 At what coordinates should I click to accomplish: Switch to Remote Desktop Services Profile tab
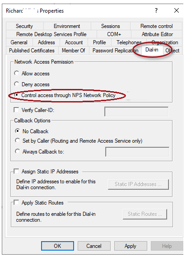[51, 34]
